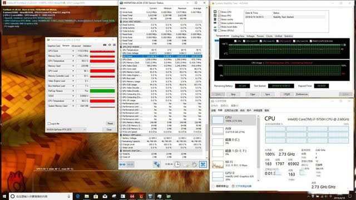Open Microsoft Store taskbar icon
This screenshot has height=200, width=356.
pos(96,196)
